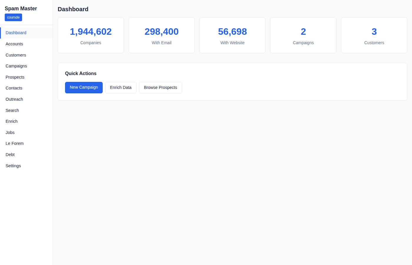The width and height of the screenshot is (412, 265).
Task: View Jobs from the sidebar
Action: 10,132
